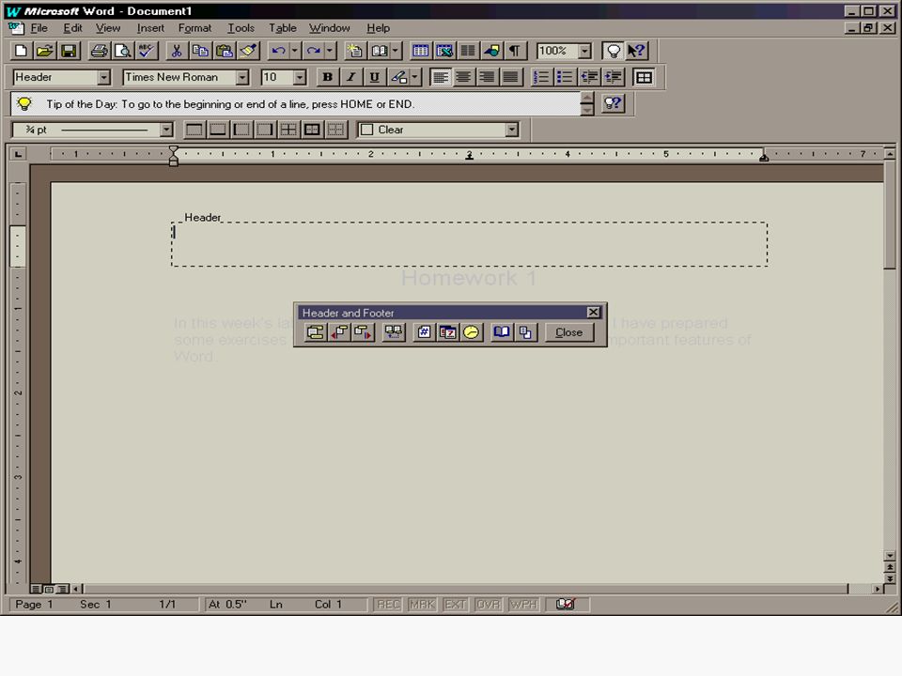Redo the last undone action

[314, 51]
